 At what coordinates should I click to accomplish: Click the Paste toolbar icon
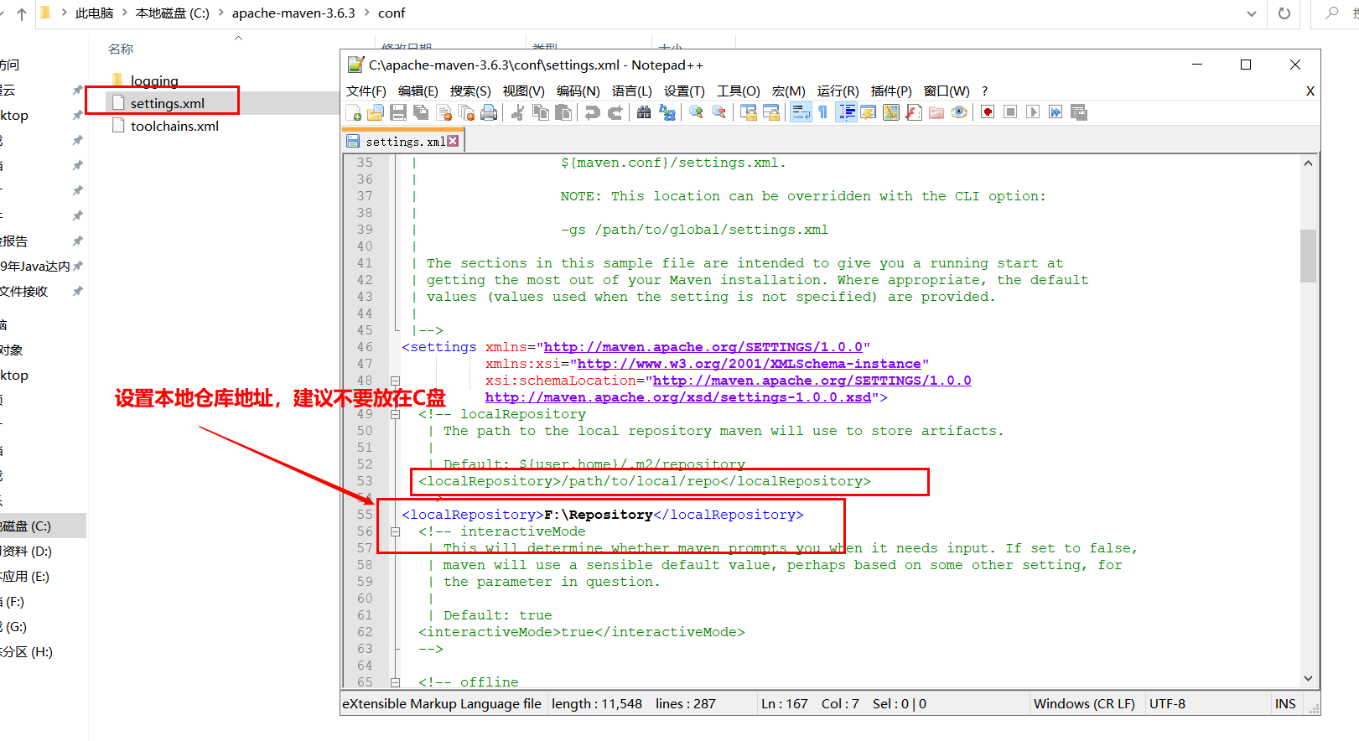click(x=563, y=112)
